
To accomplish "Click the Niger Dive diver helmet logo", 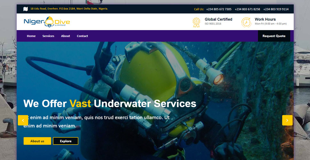I will coord(47,22).
